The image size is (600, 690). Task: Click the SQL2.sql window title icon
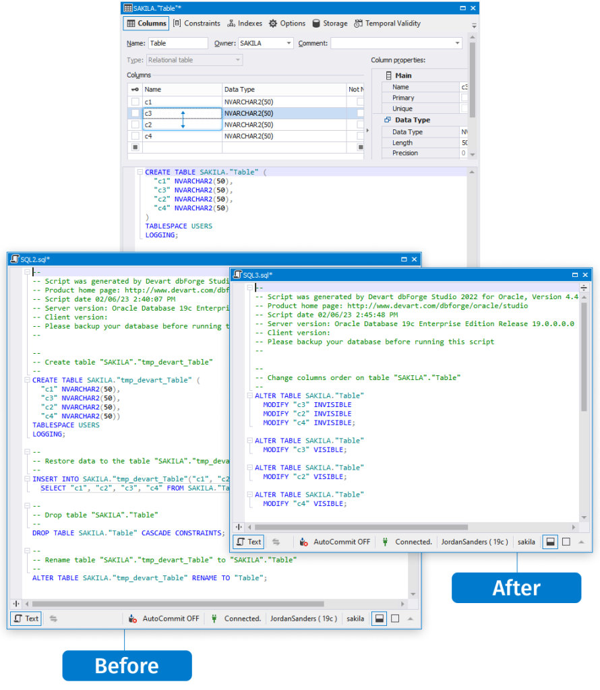pos(15,259)
